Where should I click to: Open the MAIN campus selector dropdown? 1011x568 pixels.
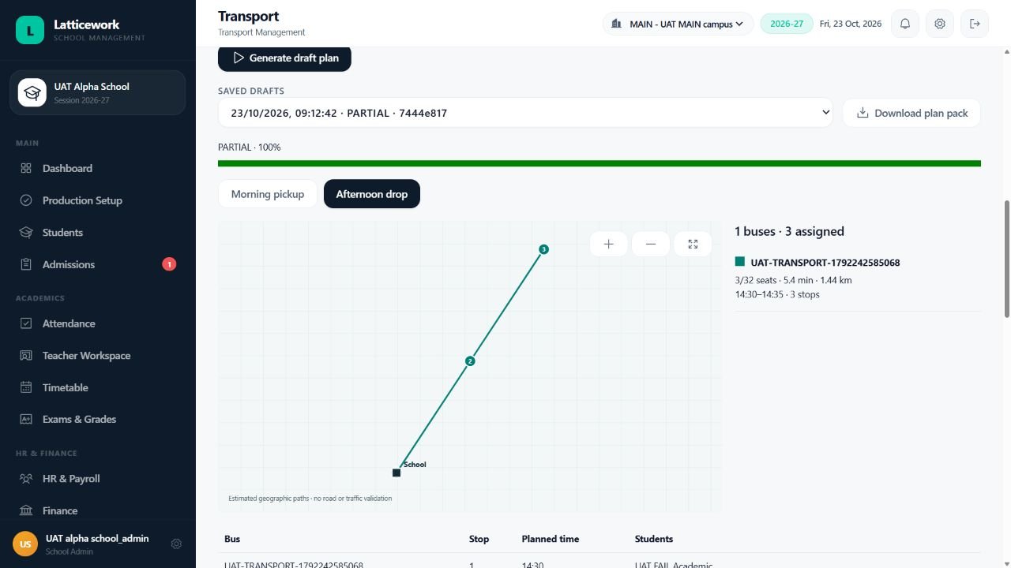[678, 24]
